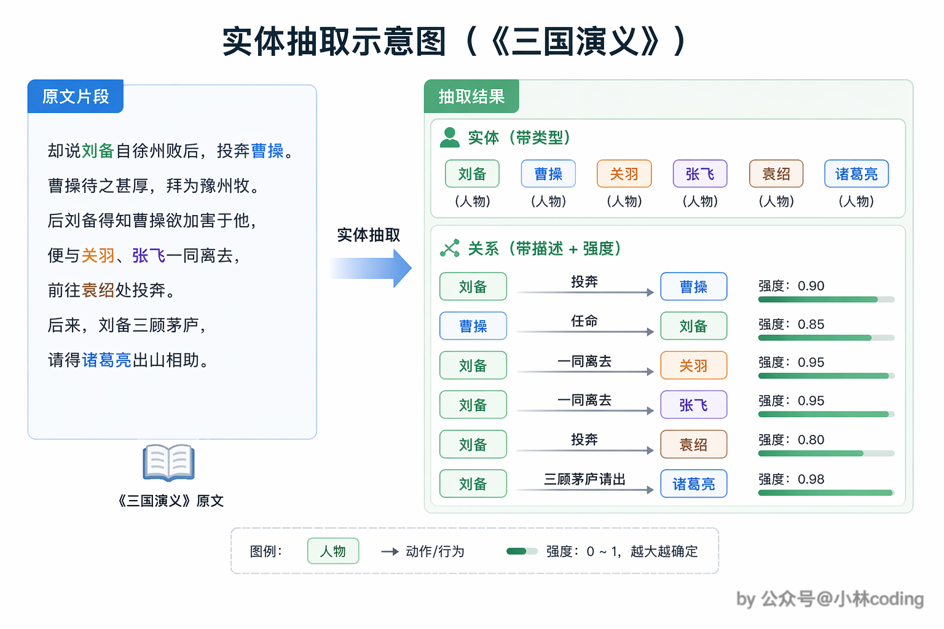Image resolution: width=944 pixels, height=629 pixels.
Task: Click the 强度: 0.85 value text
Action: (x=792, y=324)
